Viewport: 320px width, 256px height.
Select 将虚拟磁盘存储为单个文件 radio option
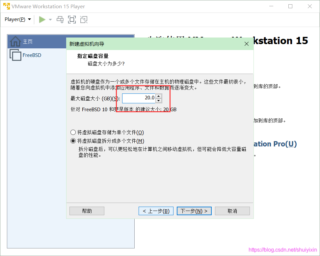pyautogui.click(x=107, y=132)
